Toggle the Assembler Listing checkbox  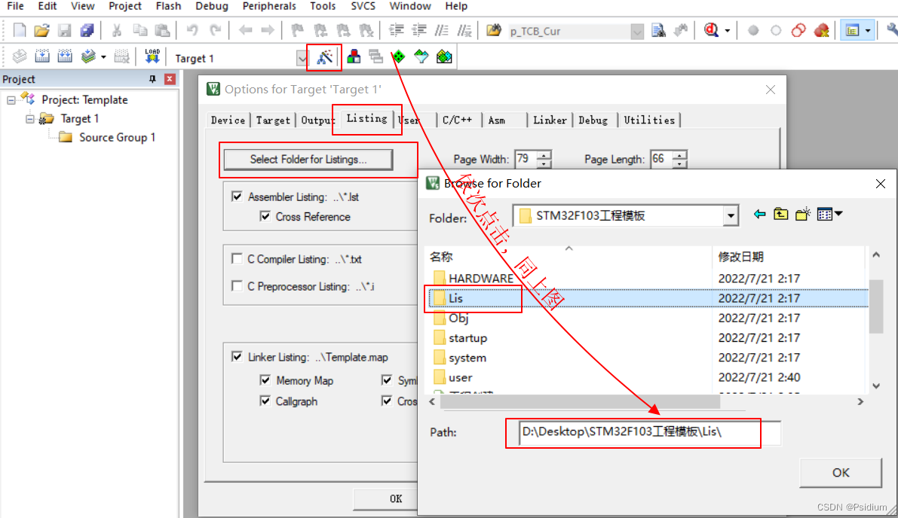237,197
